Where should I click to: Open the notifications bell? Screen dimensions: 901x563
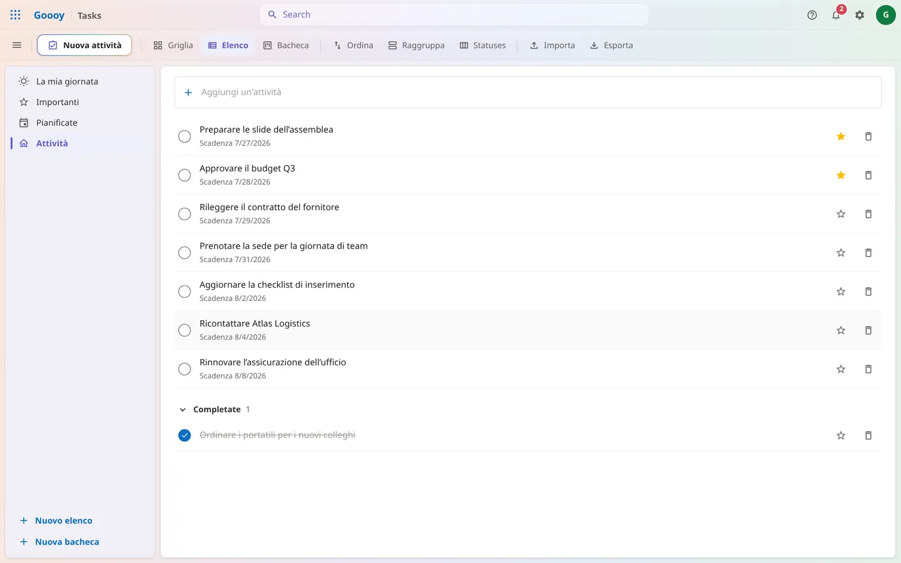[x=836, y=15]
